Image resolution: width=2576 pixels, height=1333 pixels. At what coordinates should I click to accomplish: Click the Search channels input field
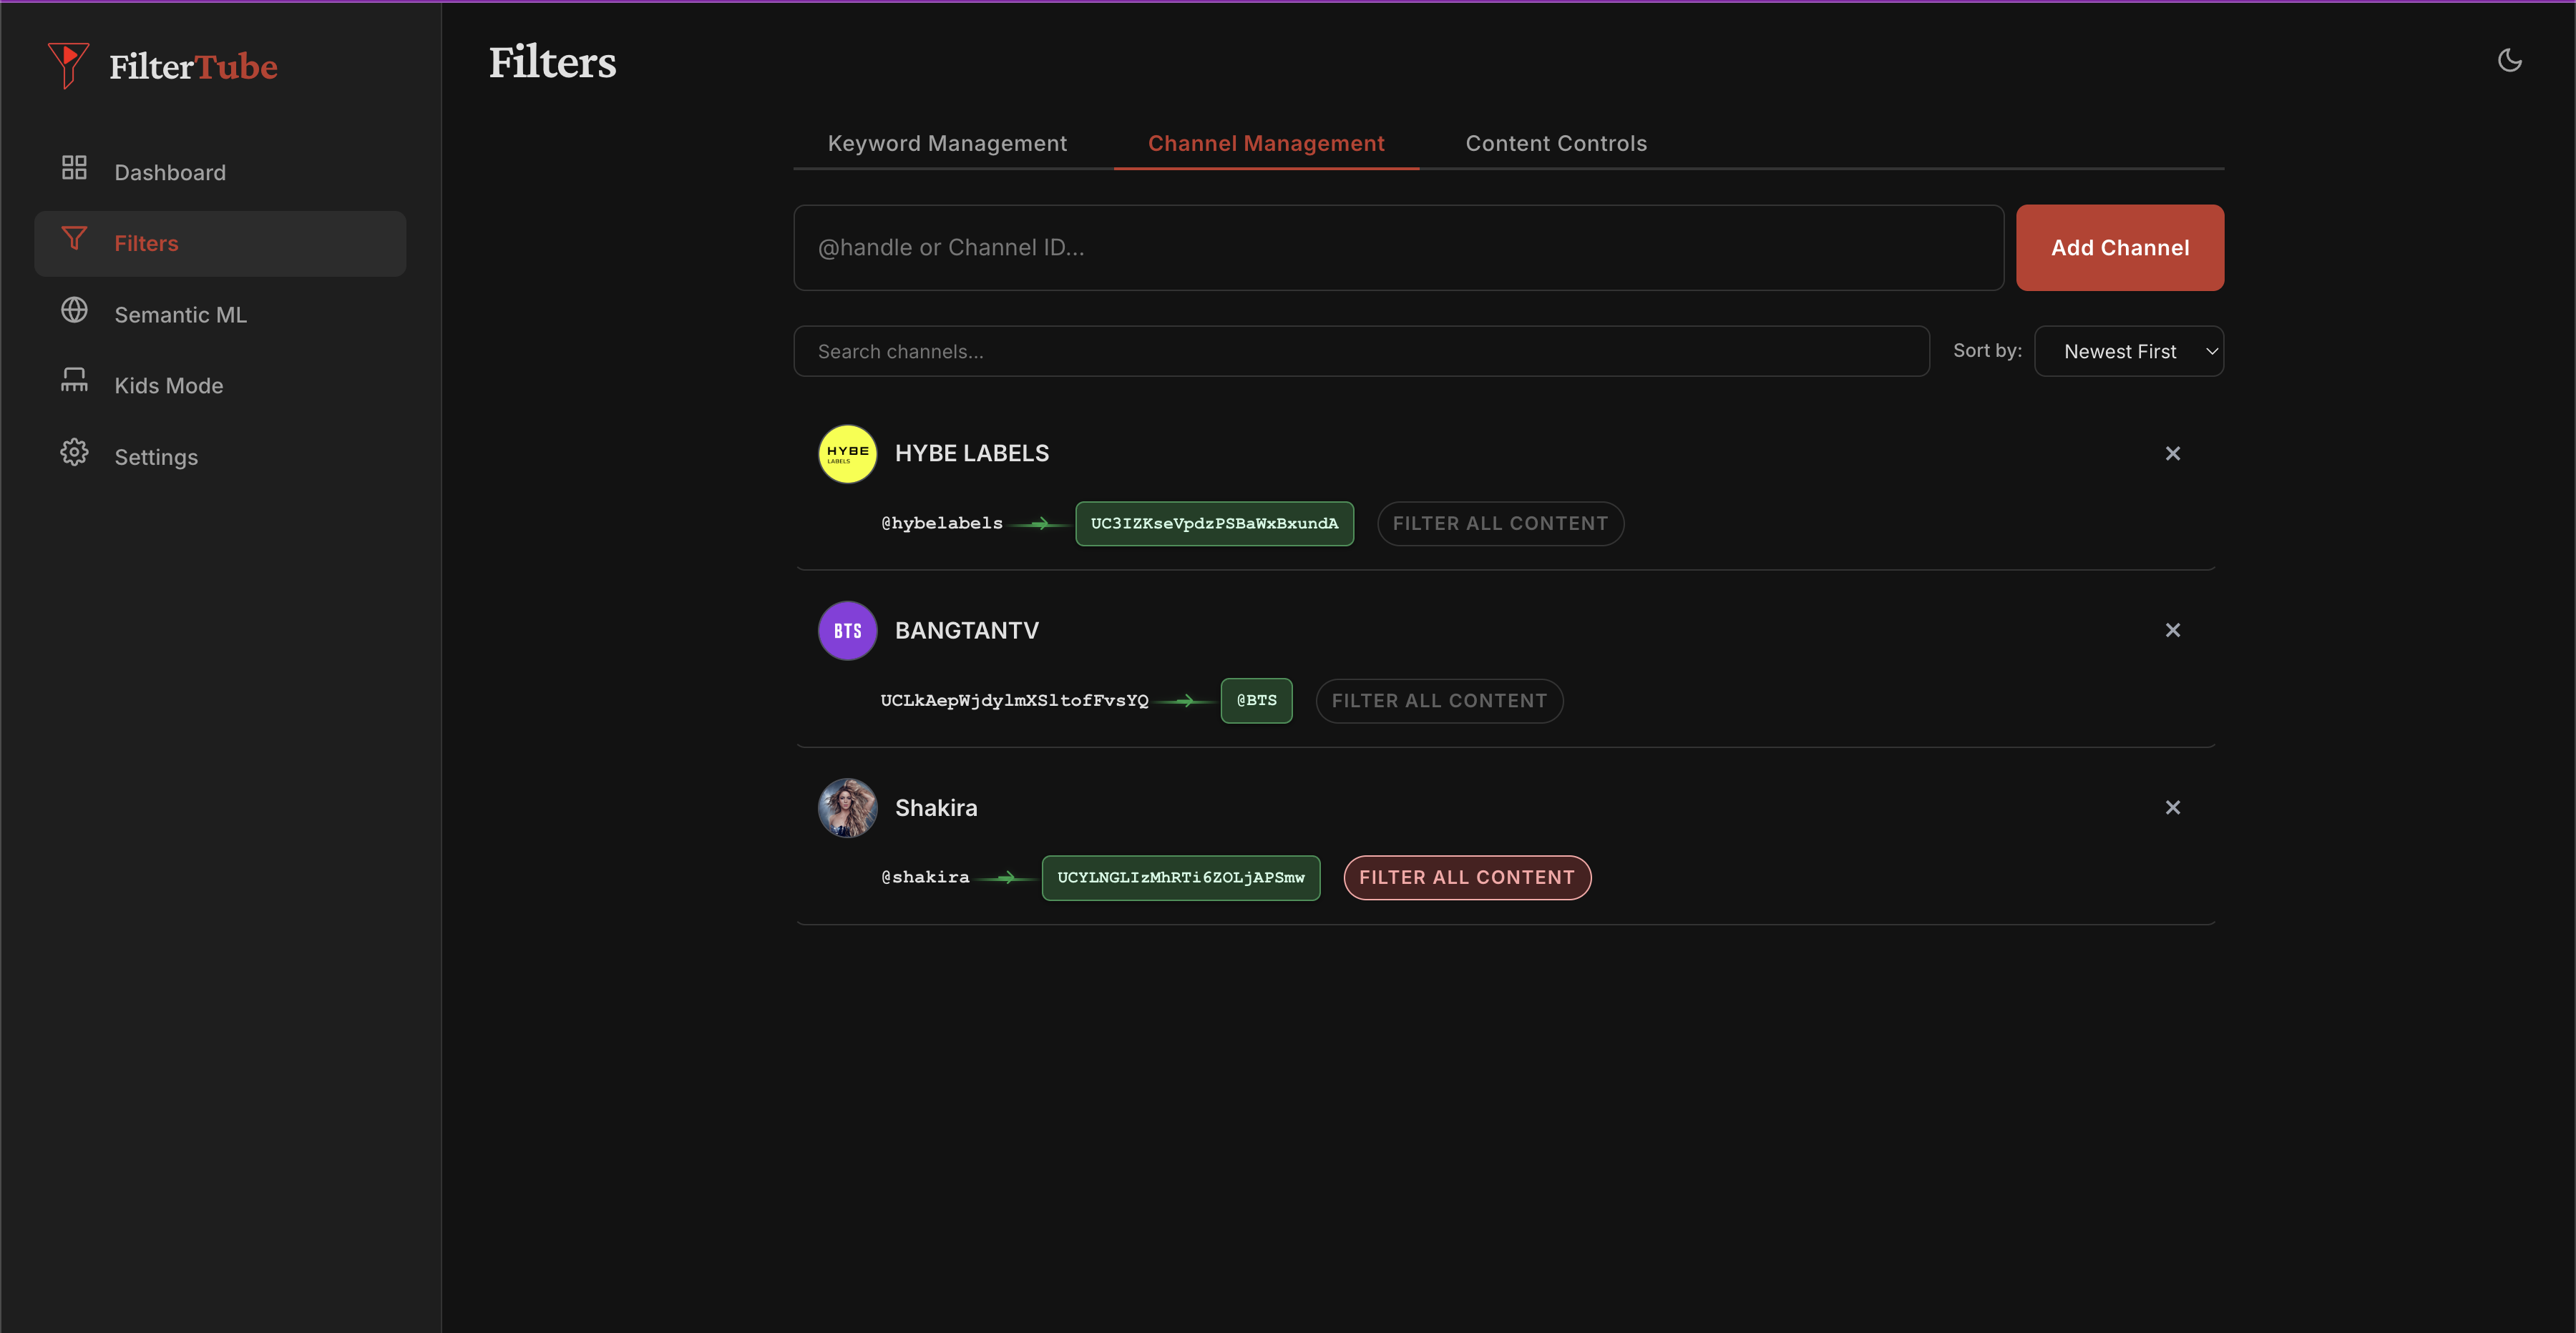(x=1360, y=350)
